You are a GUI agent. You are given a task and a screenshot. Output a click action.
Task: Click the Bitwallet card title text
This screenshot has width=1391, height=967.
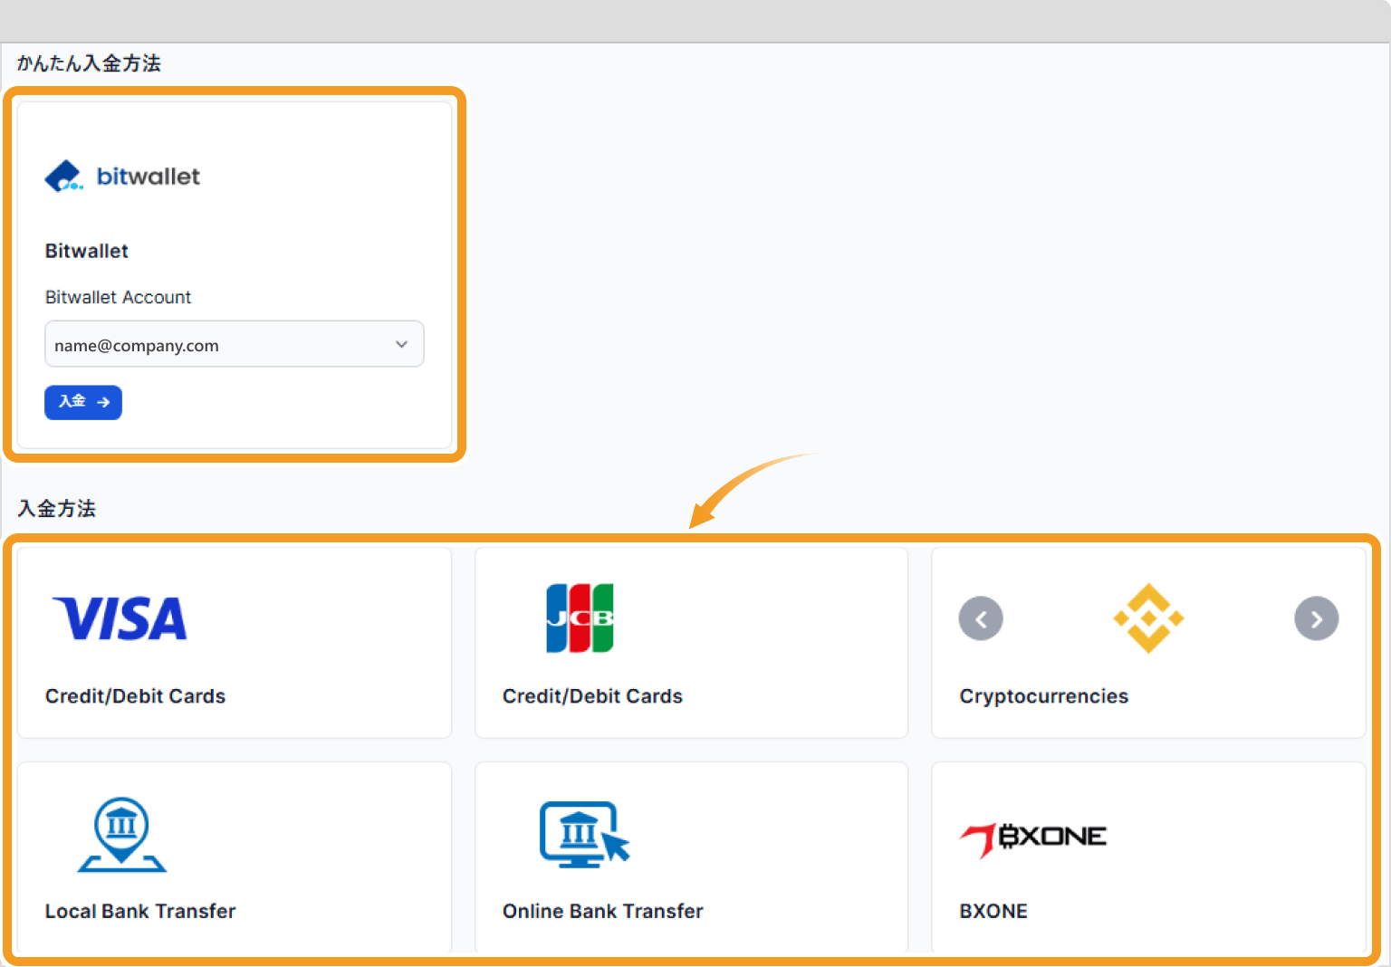click(x=87, y=251)
